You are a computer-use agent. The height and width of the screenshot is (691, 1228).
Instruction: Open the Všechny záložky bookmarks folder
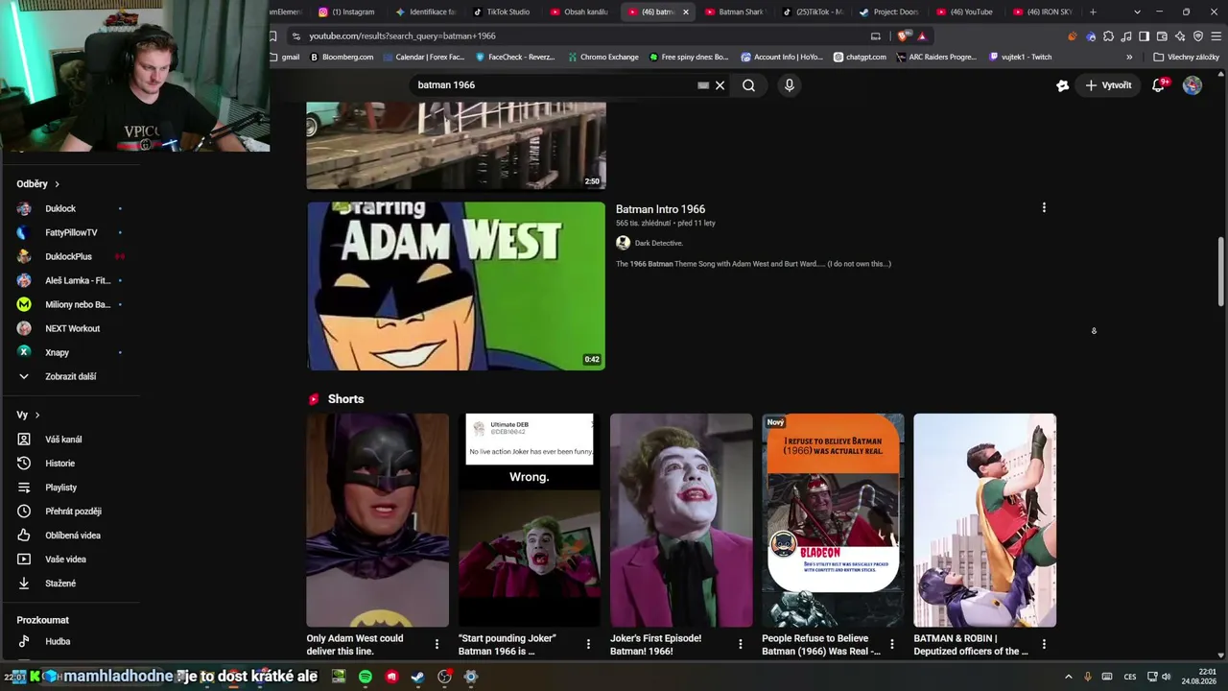pyautogui.click(x=1186, y=57)
